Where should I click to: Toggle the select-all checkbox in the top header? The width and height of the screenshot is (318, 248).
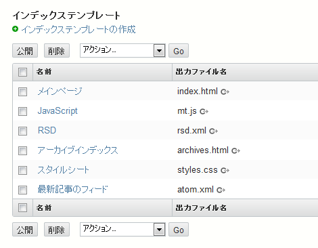pyautogui.click(x=22, y=73)
